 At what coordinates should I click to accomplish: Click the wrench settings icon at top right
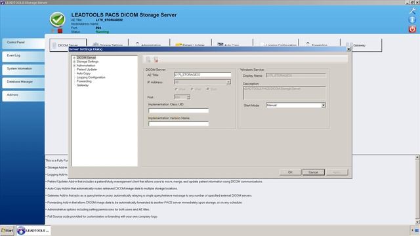point(412,10)
